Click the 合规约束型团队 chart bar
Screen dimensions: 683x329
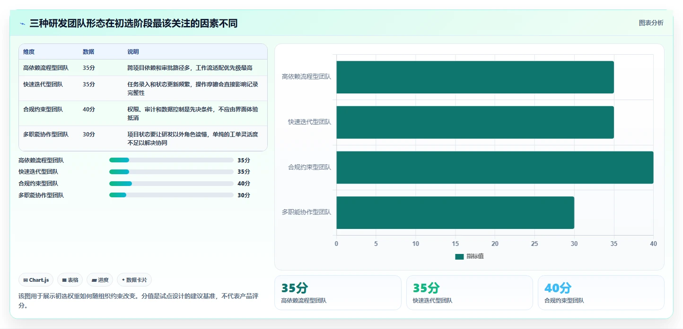point(495,168)
